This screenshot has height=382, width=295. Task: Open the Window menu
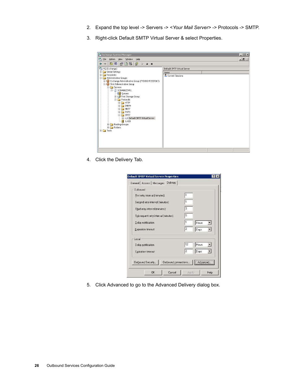point(129,59)
